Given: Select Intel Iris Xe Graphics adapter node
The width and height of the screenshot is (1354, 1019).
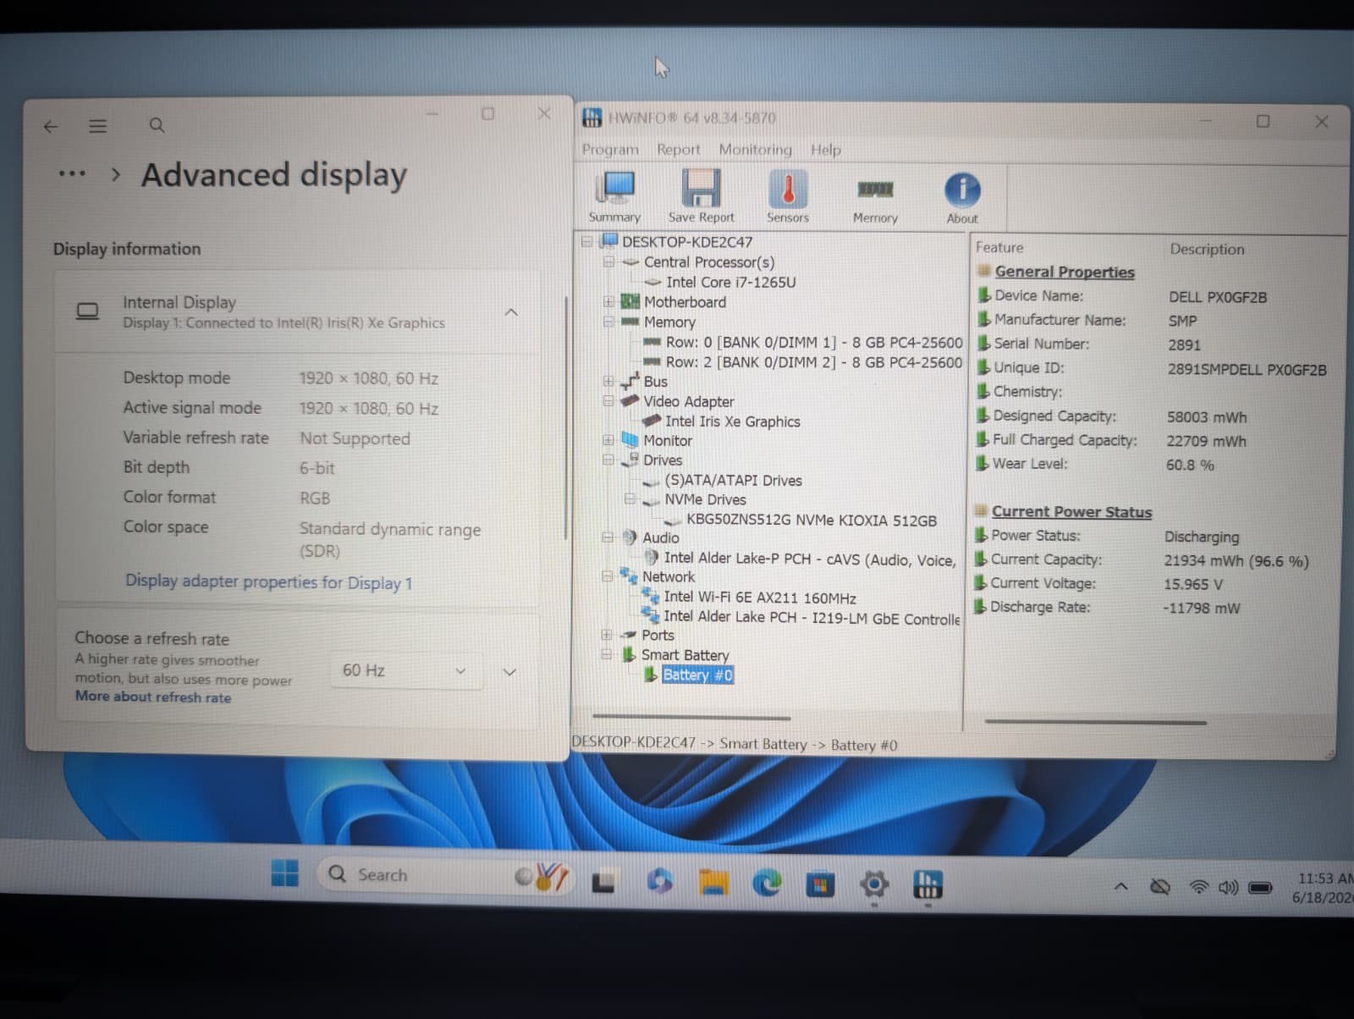Looking at the screenshot, I should (732, 421).
